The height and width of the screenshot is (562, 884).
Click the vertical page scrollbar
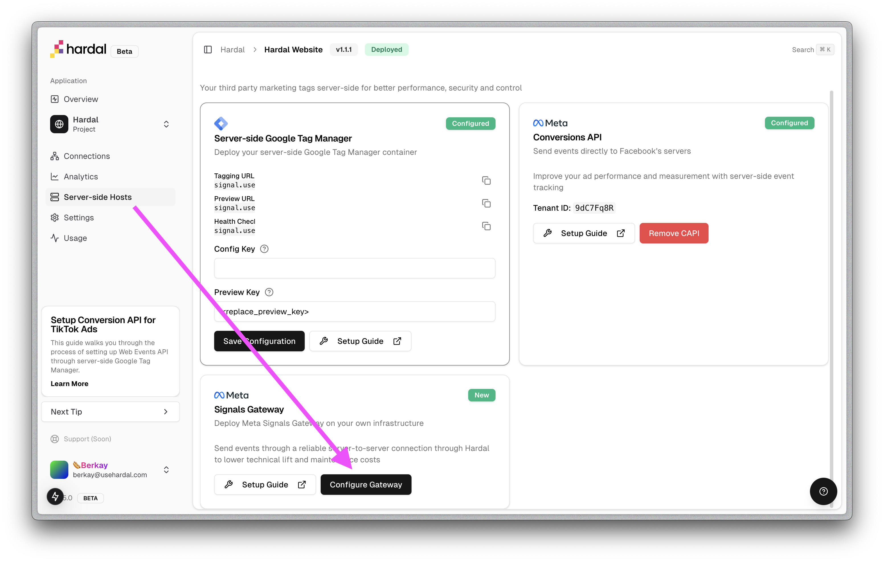[x=831, y=299]
